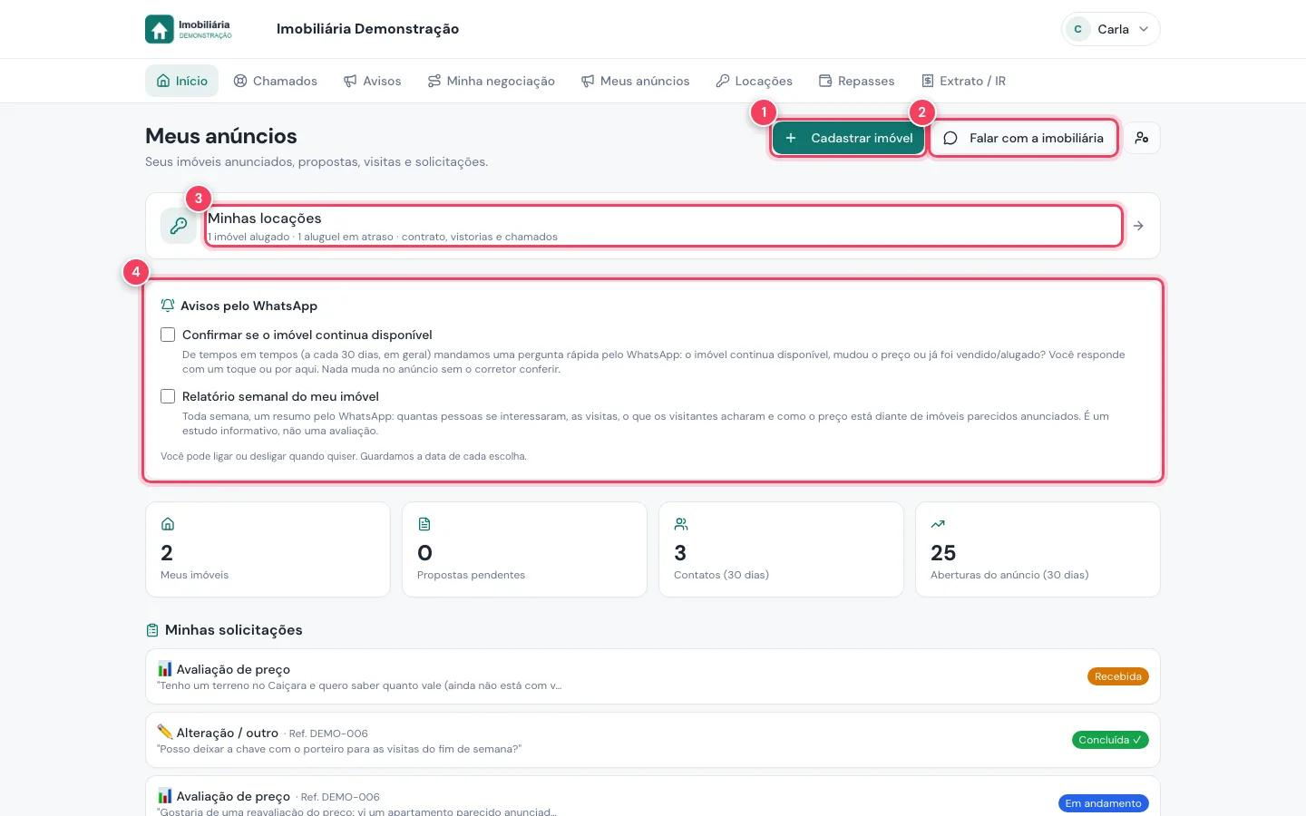
Task: Click the Contatos (30 dias) card
Action: pyautogui.click(x=781, y=549)
